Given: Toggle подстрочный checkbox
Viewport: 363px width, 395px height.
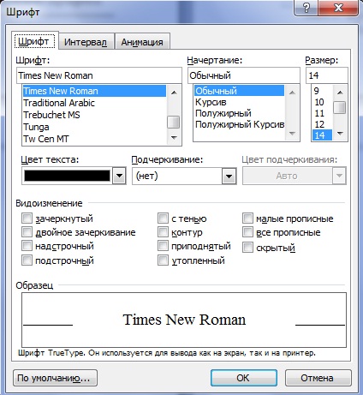Looking at the screenshot, I should click(x=27, y=260).
